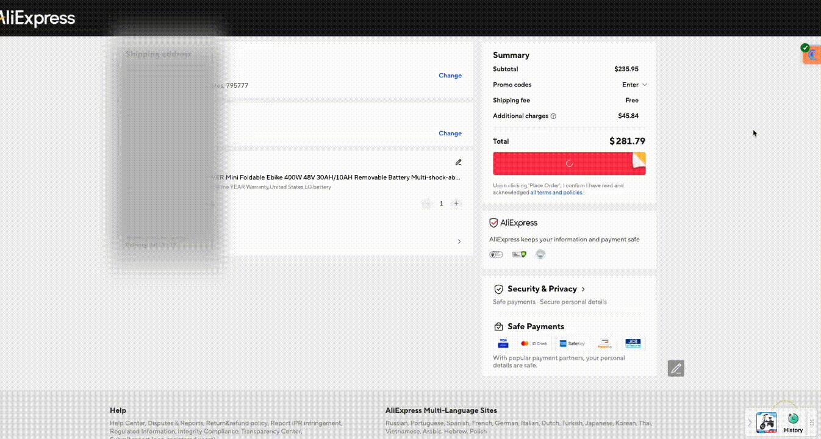Show info for Additional charges
This screenshot has width=821, height=439.
553,116
